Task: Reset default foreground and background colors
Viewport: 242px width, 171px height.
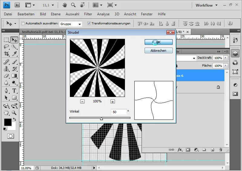Action: [5, 129]
